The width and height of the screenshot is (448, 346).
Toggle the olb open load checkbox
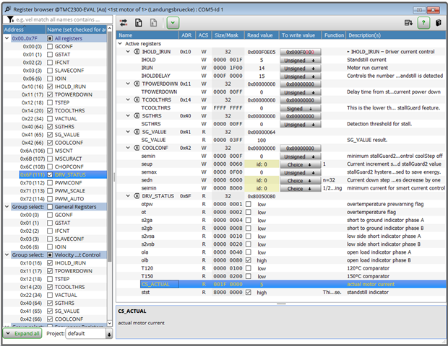pyautogui.click(x=249, y=260)
